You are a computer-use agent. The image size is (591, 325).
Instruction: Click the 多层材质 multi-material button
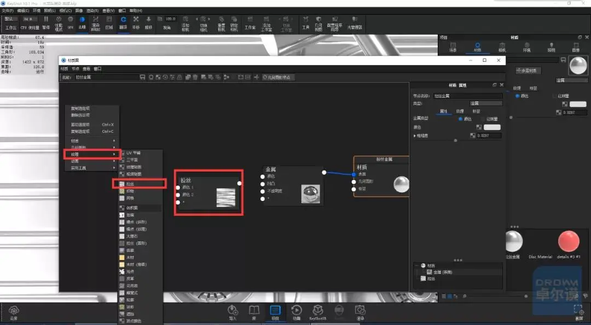tap(529, 70)
